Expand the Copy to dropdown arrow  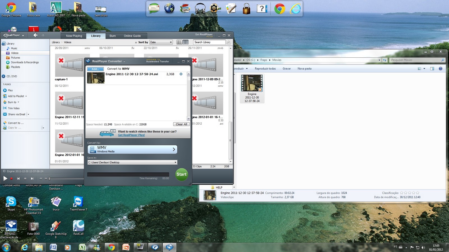click(x=43, y=128)
